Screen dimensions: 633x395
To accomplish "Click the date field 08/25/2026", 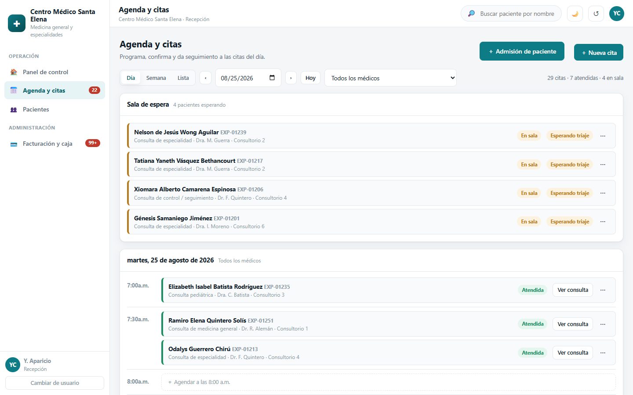I will pyautogui.click(x=248, y=78).
